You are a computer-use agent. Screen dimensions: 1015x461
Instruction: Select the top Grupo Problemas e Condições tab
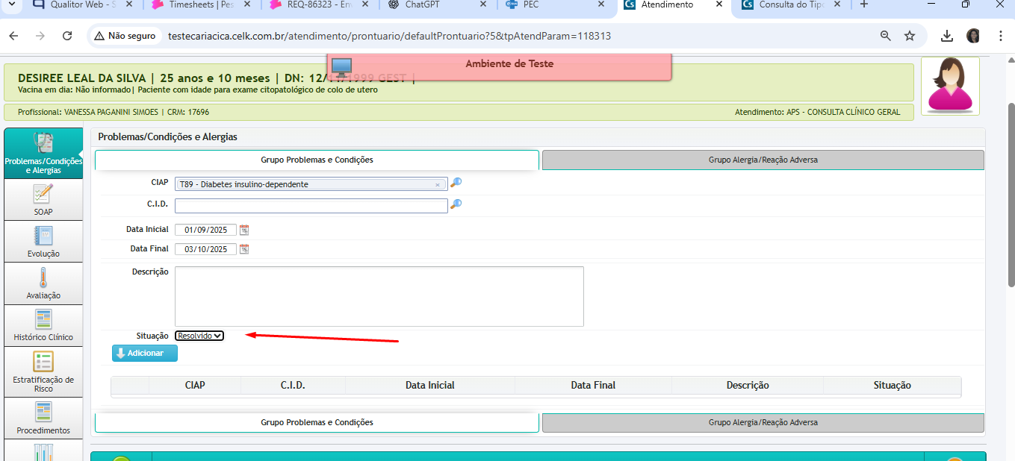coord(317,160)
